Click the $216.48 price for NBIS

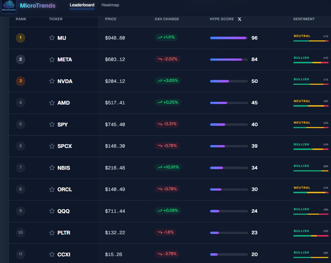(115, 168)
